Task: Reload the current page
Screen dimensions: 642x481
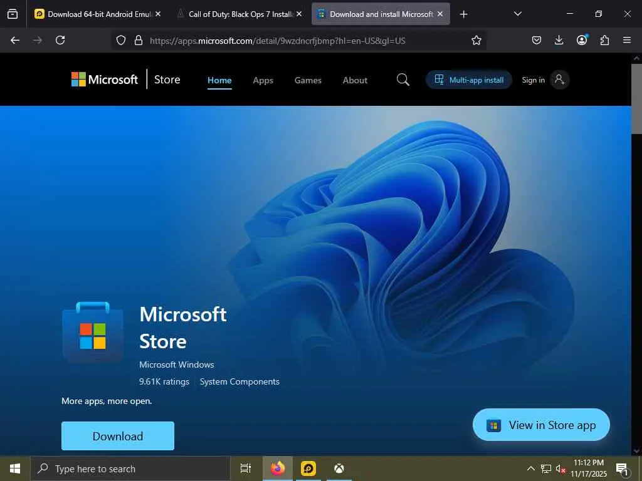Action: (60, 40)
